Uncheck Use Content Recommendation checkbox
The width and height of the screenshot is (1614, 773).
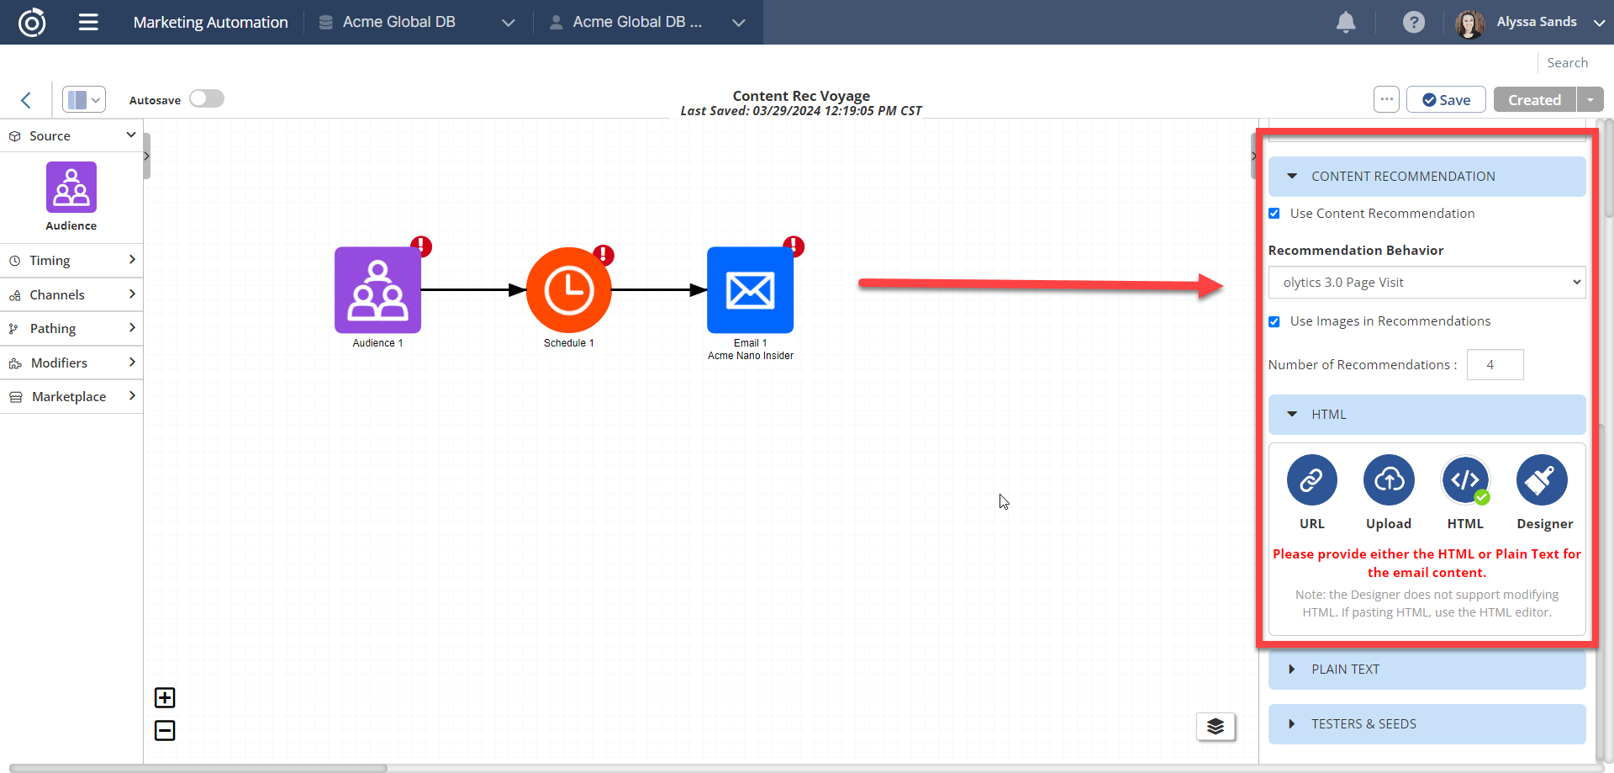[1274, 214]
